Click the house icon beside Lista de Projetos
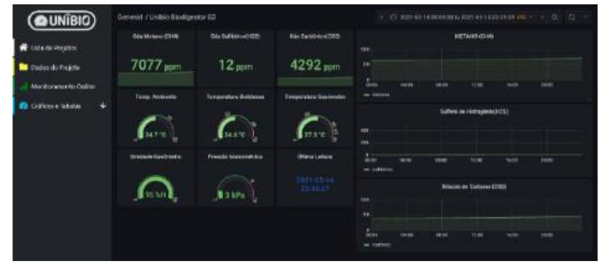 [20, 48]
